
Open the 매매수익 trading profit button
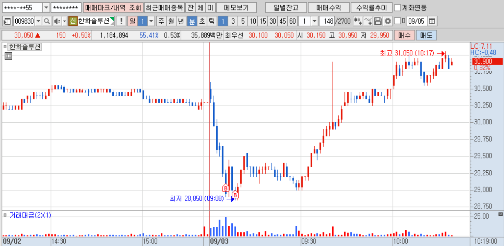tap(328, 7)
